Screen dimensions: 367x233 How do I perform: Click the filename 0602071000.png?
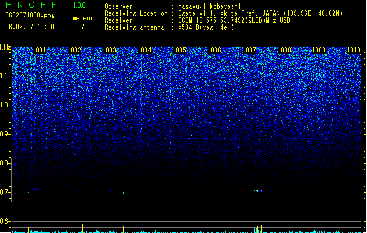coord(30,15)
